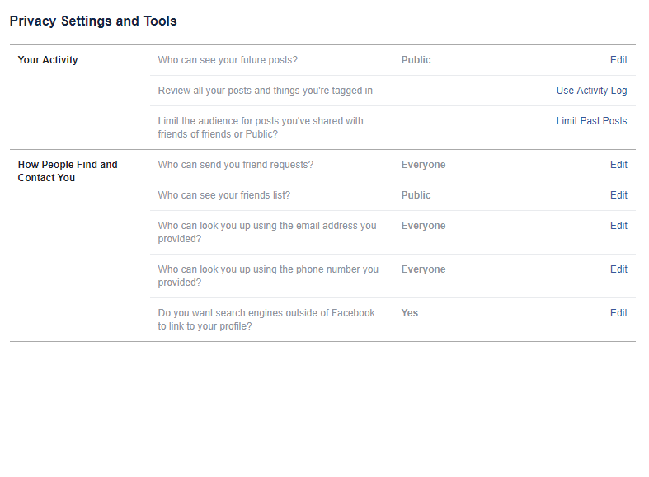Edit who can see your future posts
Viewport: 649px width, 477px height.
pyautogui.click(x=618, y=60)
